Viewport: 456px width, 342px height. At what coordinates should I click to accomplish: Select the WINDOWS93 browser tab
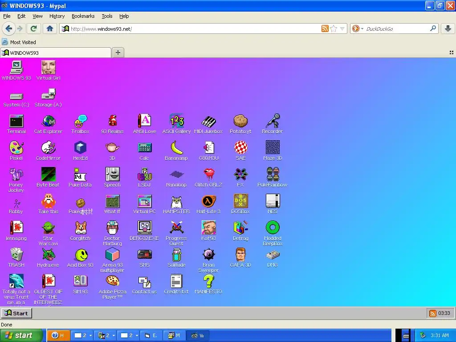click(56, 53)
